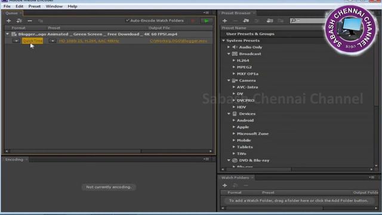Click the HD 1080i 25 preset link

(89, 41)
